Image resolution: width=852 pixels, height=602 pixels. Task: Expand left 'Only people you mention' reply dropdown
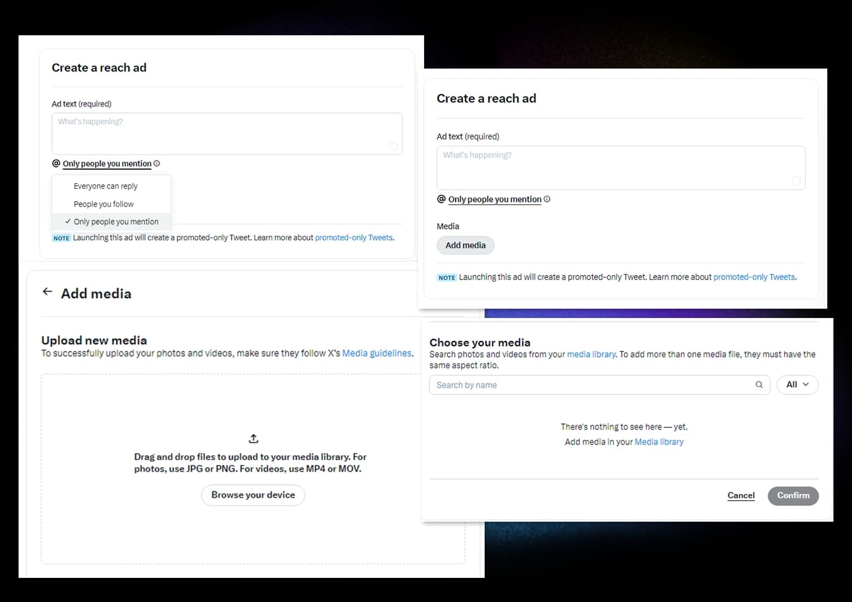tap(107, 164)
